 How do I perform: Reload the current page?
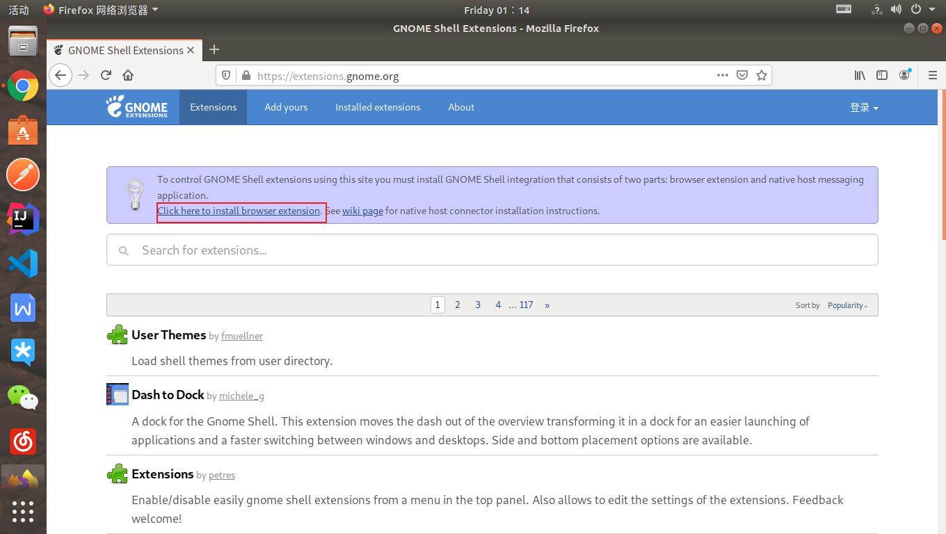(x=106, y=75)
